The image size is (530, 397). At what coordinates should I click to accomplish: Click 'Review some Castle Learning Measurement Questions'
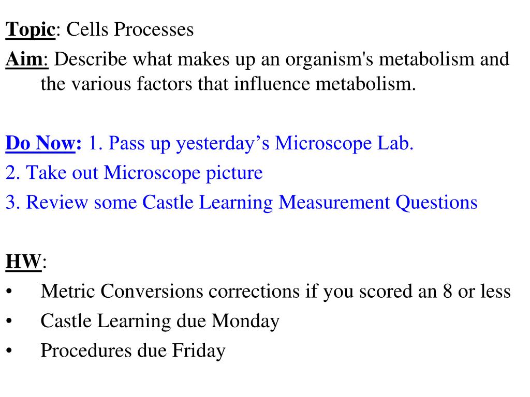click(x=252, y=203)
